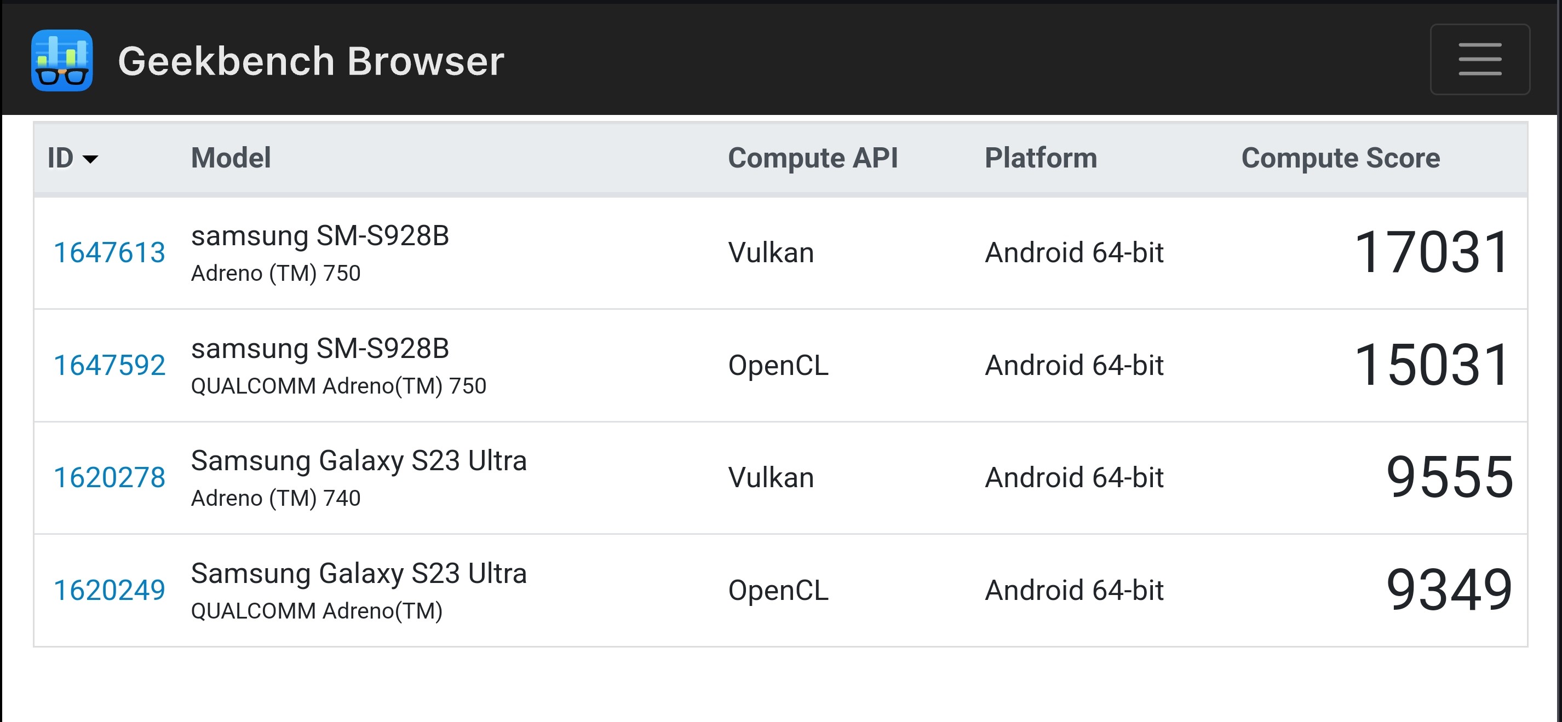The image size is (1562, 722).
Task: Click the 15031 compute score
Action: tap(1431, 365)
